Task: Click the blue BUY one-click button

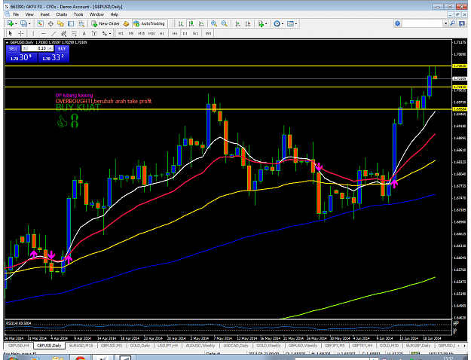Action: (x=62, y=48)
